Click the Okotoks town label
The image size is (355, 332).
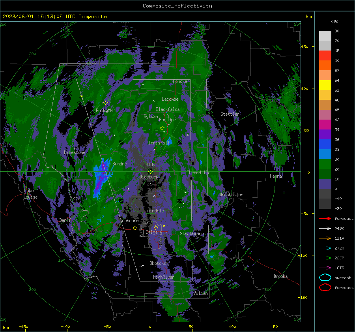(x=158, y=263)
